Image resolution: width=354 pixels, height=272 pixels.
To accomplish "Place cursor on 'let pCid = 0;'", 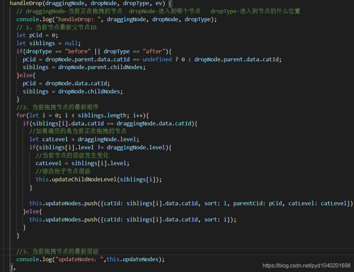I will [37, 35].
